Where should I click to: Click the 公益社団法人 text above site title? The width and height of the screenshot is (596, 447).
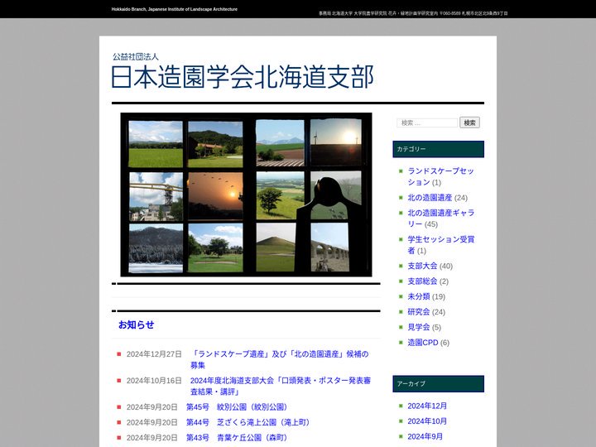point(135,56)
